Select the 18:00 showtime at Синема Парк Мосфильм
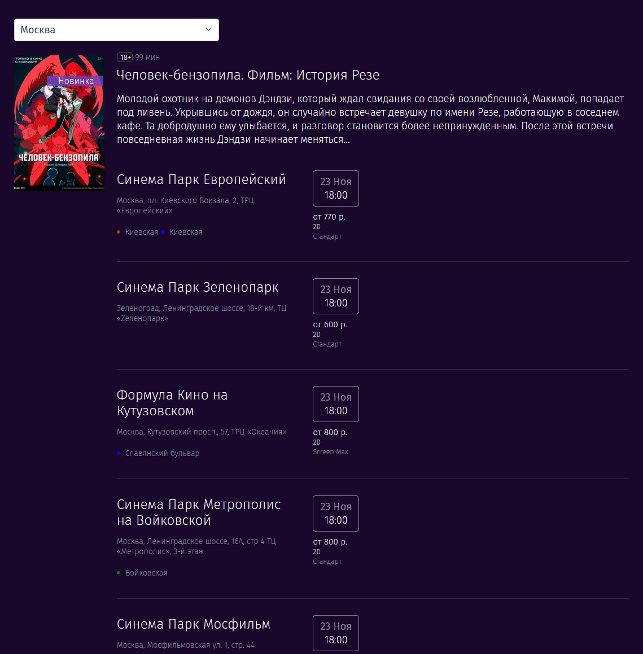 336,633
